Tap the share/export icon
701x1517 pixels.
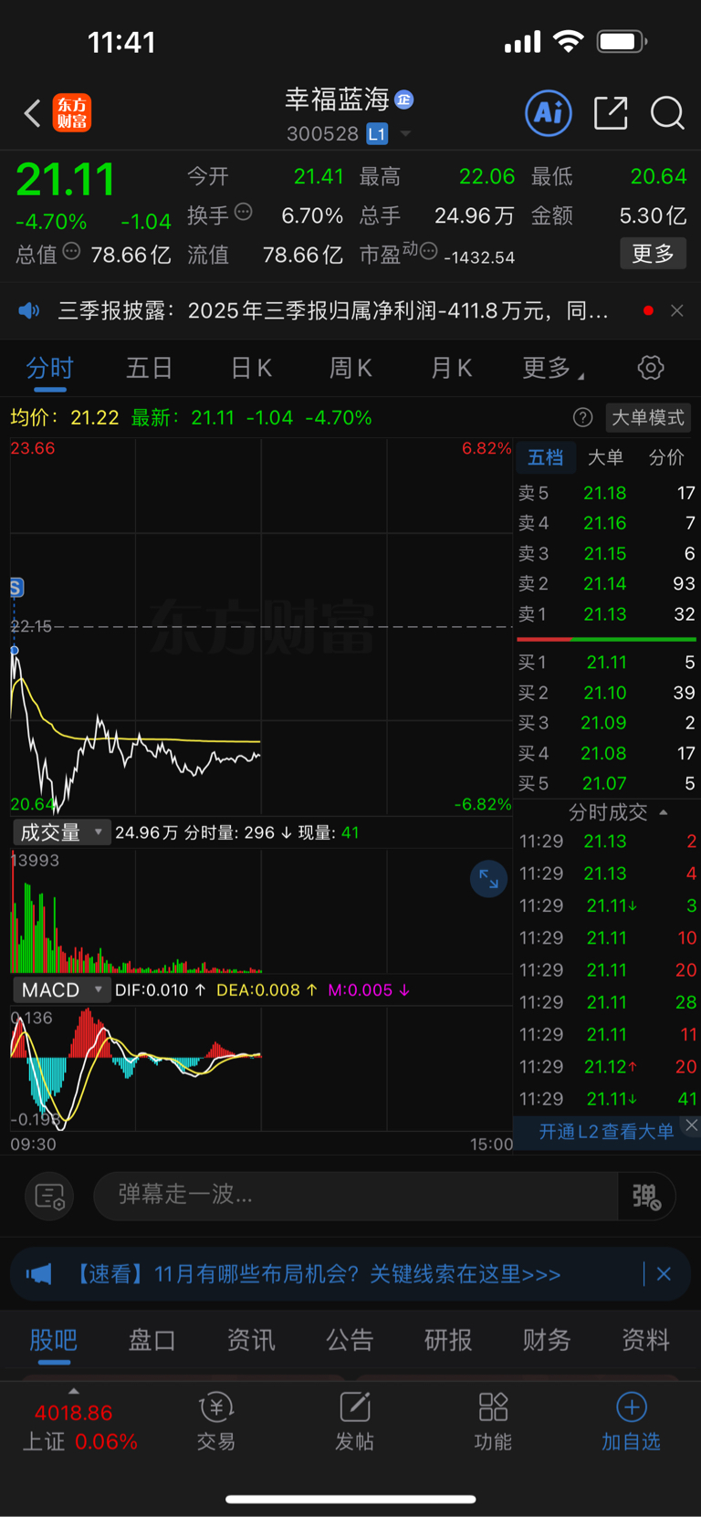coord(611,113)
